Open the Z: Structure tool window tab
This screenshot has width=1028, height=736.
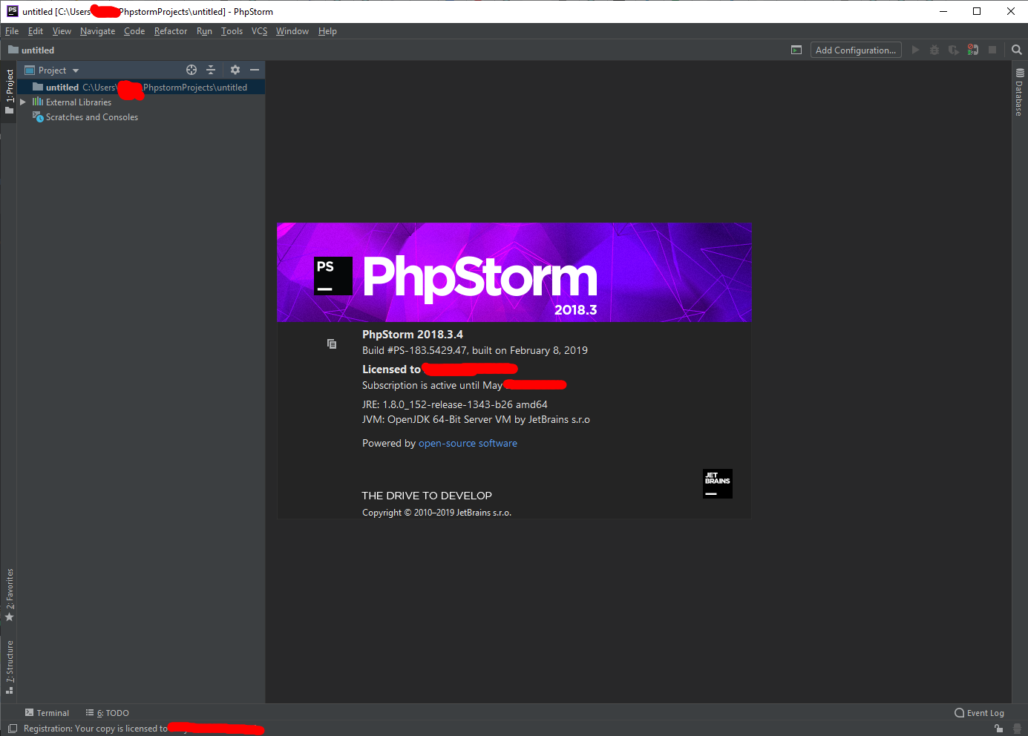click(9, 667)
